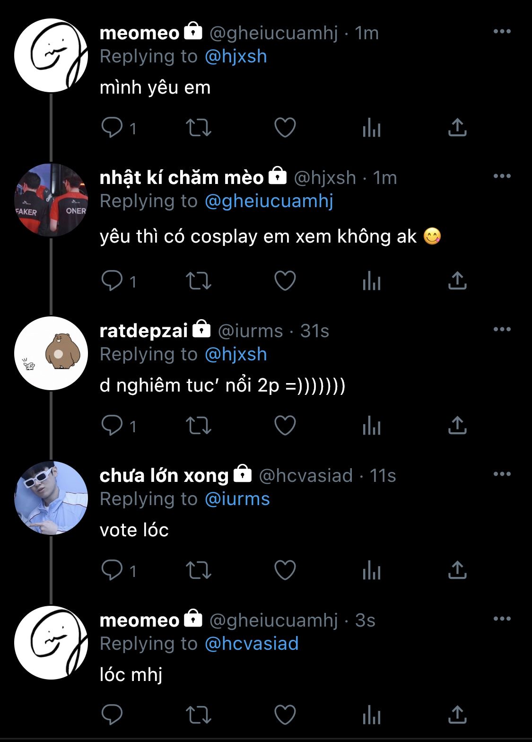
Task: Retweet the "vote lóc" tweet
Action: pos(199,570)
